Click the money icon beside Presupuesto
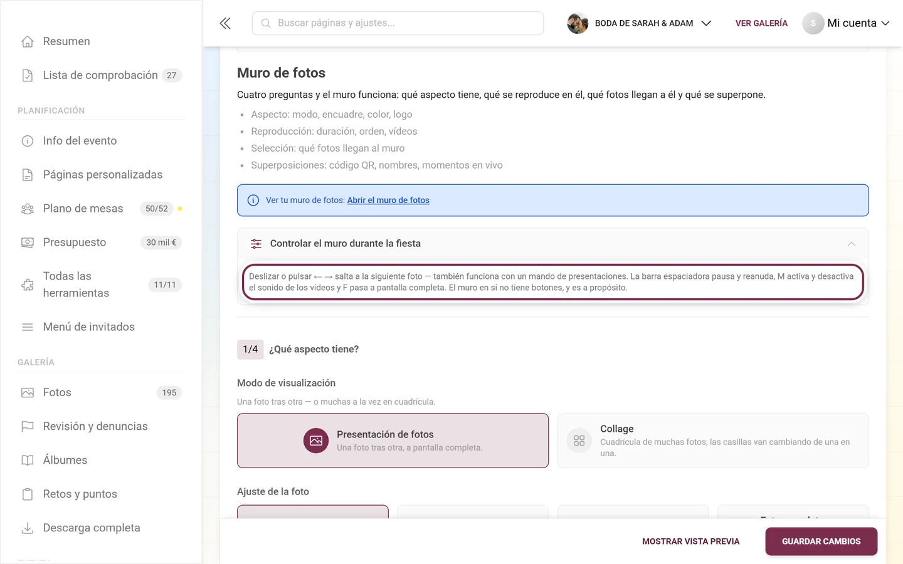This screenshot has height=564, width=903. coord(28,243)
